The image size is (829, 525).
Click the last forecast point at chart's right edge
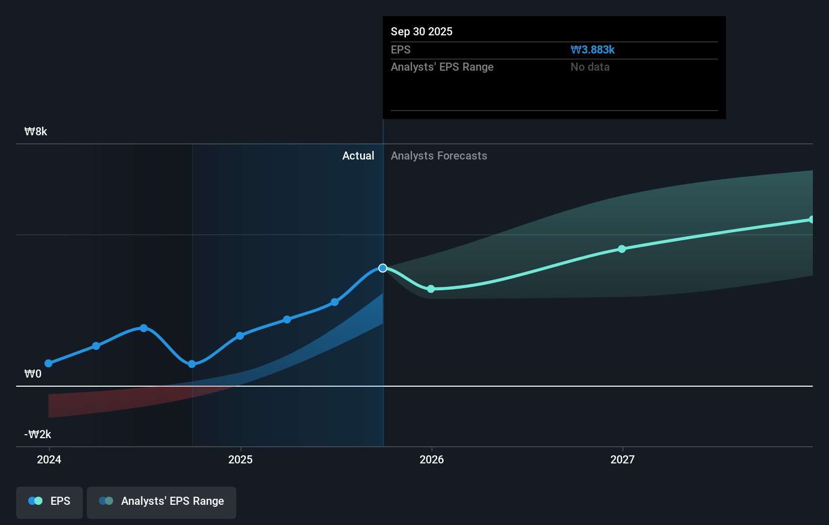811,220
